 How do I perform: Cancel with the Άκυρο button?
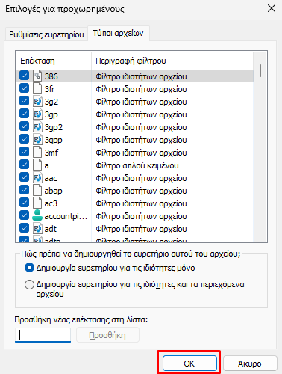click(x=250, y=364)
